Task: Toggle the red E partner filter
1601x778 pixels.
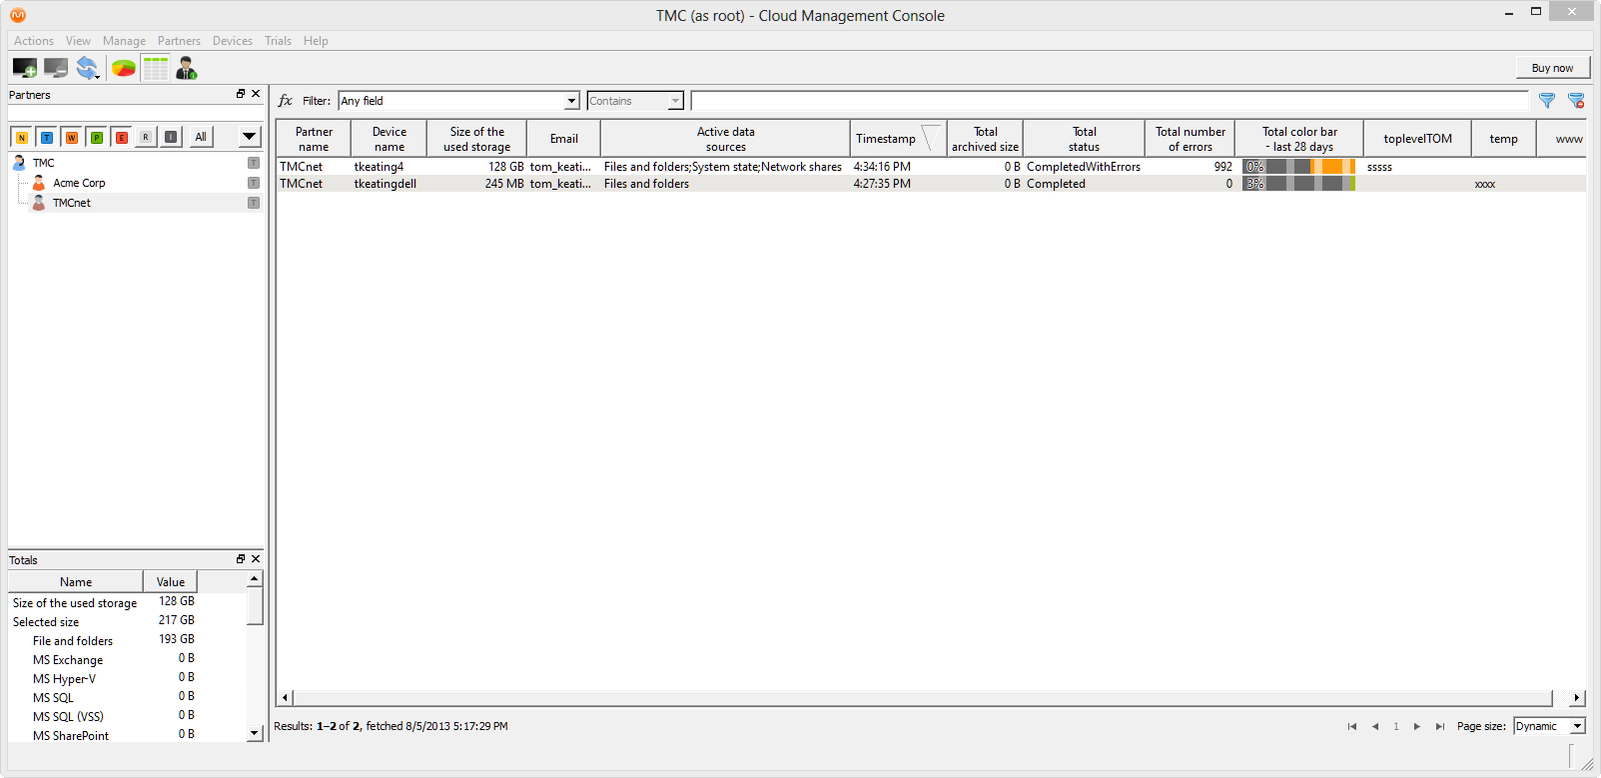Action: click(x=122, y=137)
